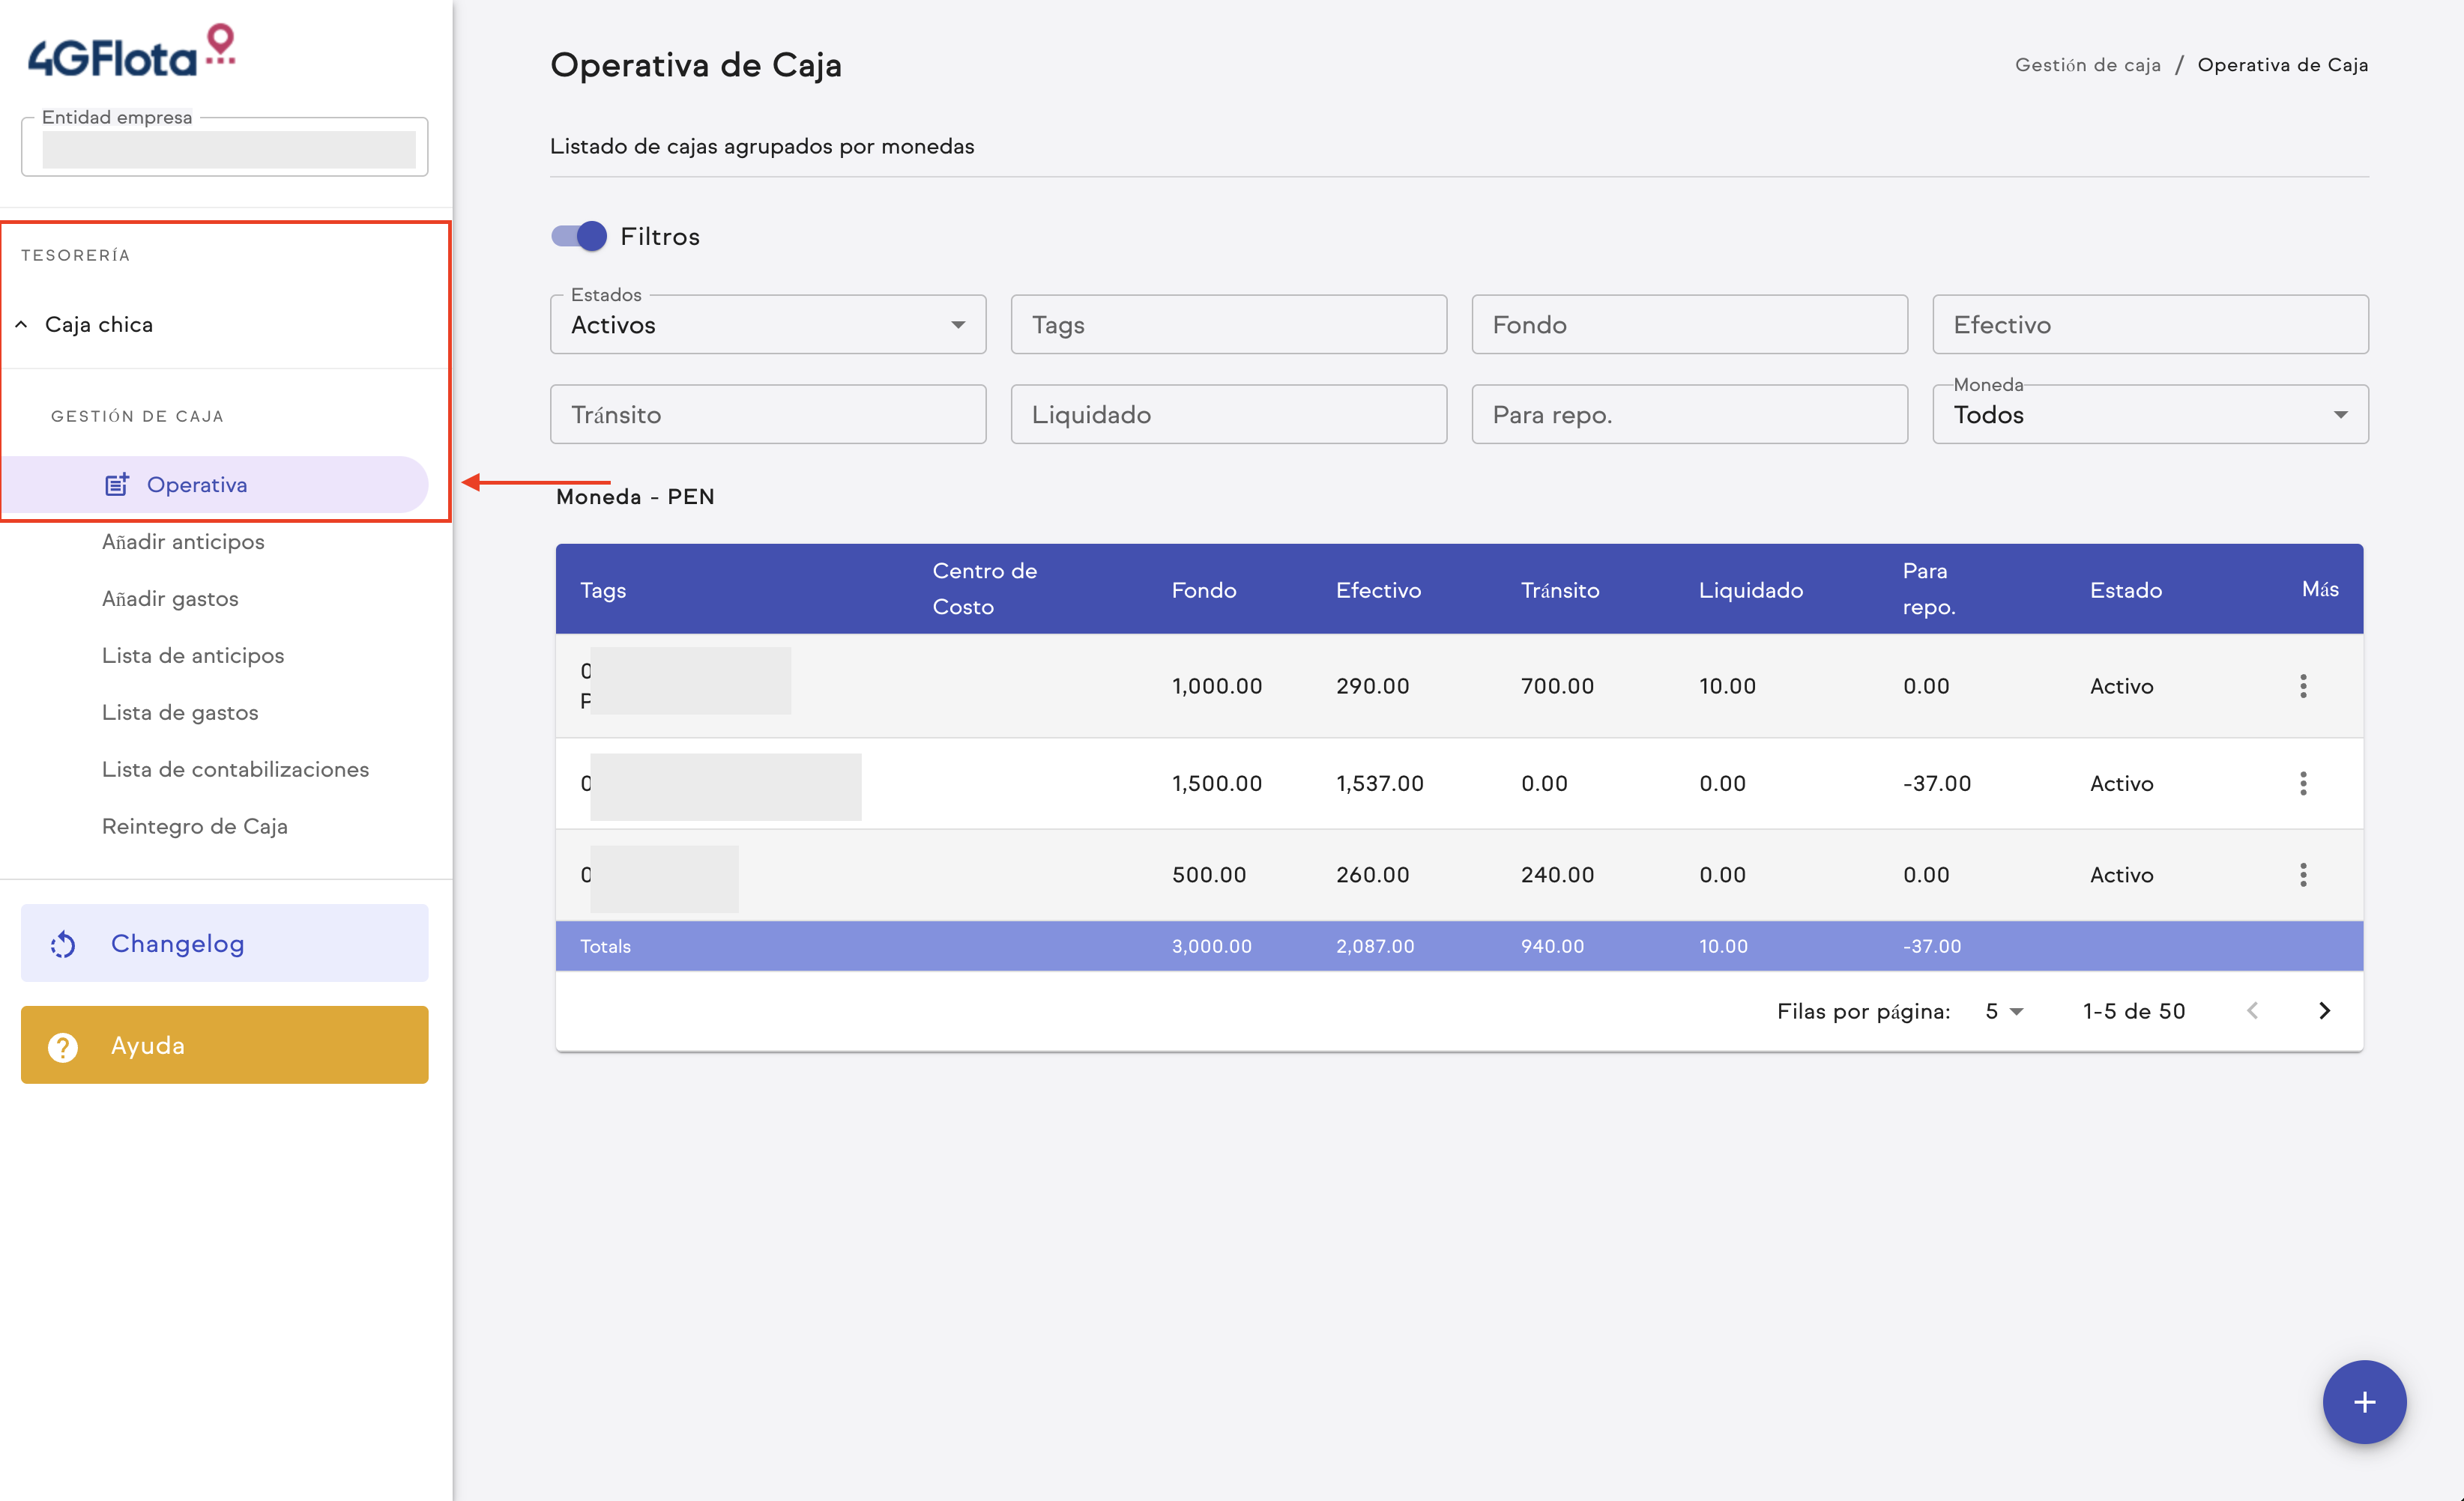2464x1501 pixels.
Task: Open the Moneda dropdown showing Todos
Action: 2150,415
